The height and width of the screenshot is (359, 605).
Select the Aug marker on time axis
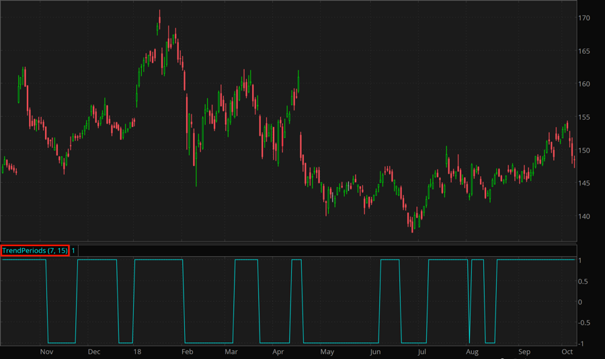(x=472, y=352)
